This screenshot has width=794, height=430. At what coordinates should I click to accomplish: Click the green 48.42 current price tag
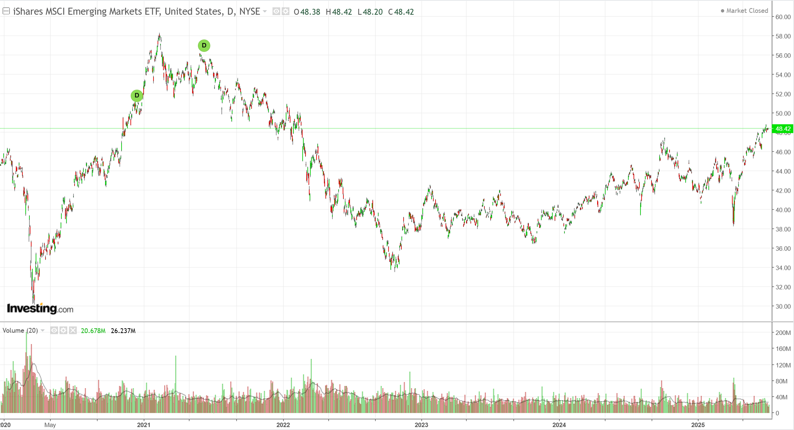pos(783,129)
